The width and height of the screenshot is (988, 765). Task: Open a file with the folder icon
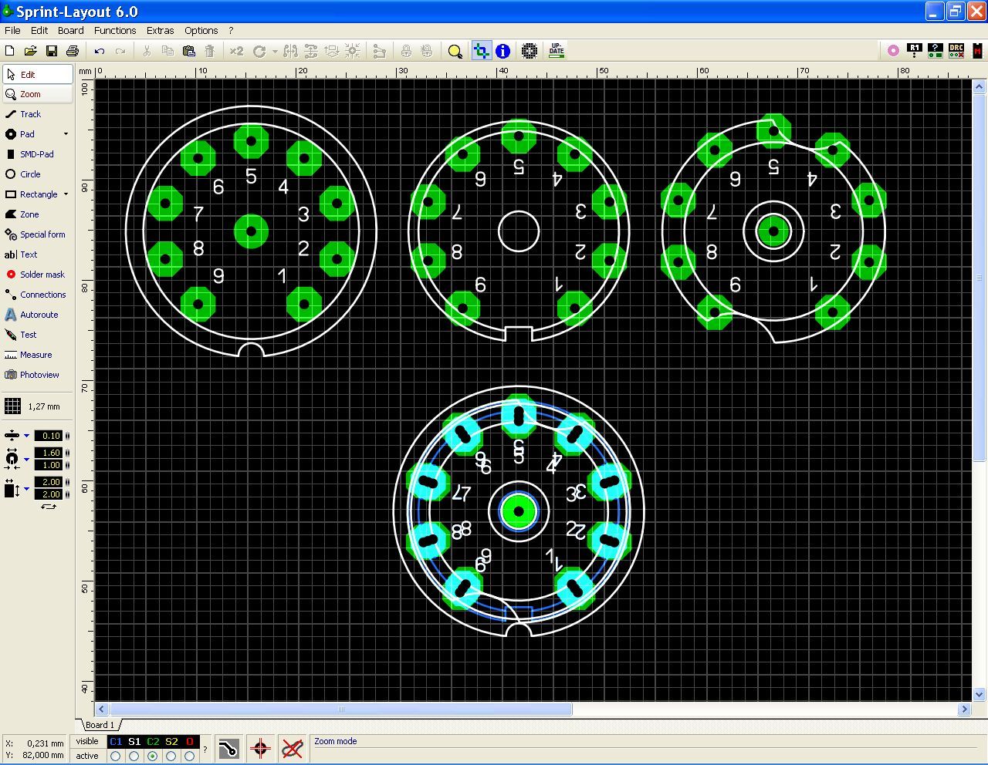[x=31, y=51]
